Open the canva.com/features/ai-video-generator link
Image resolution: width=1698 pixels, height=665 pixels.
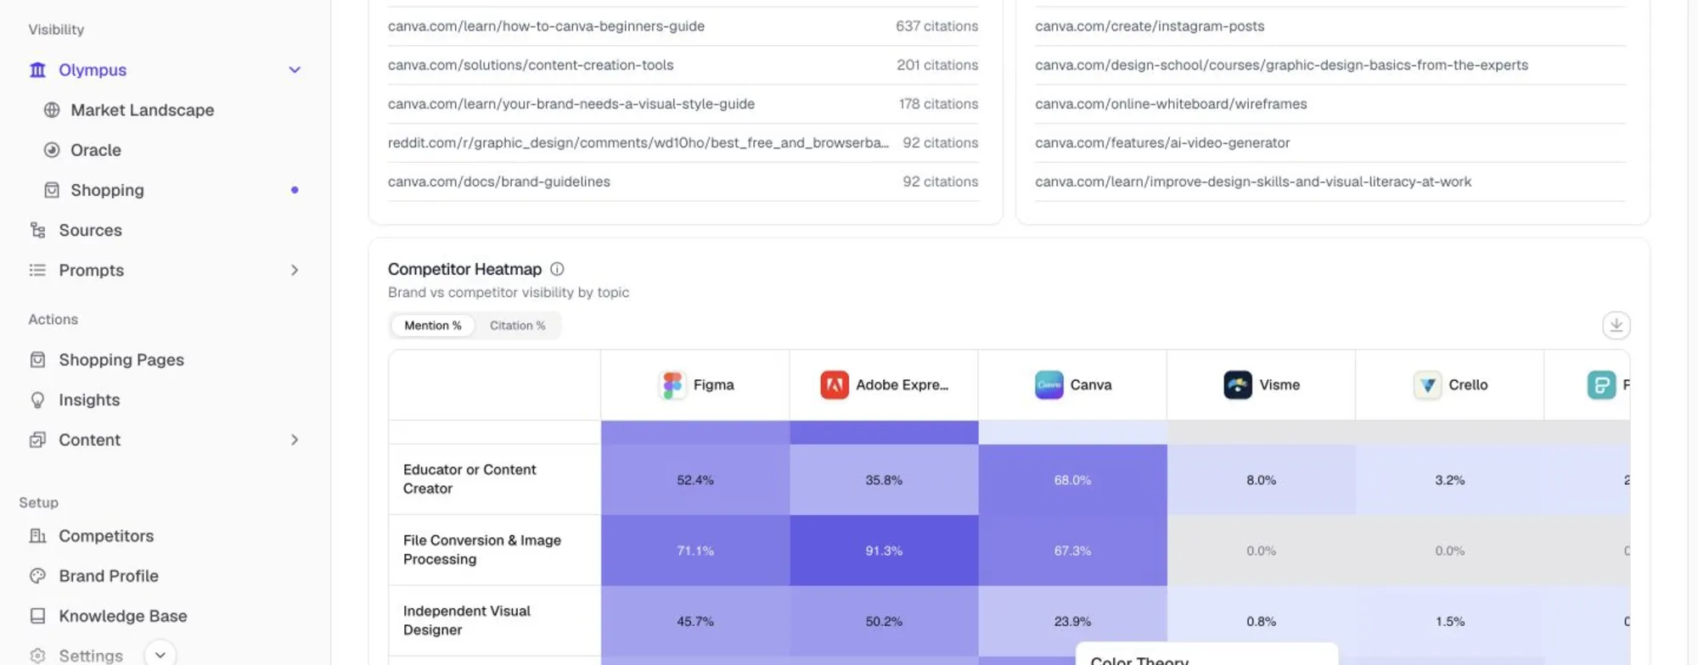click(1162, 142)
